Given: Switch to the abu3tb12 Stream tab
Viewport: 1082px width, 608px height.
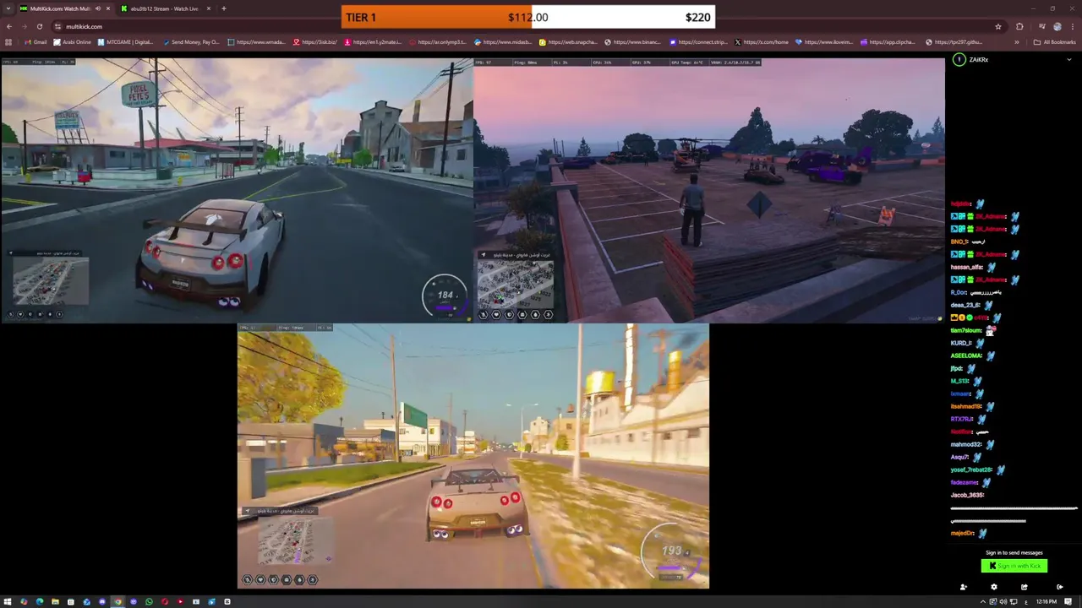Looking at the screenshot, I should pyautogui.click(x=165, y=8).
